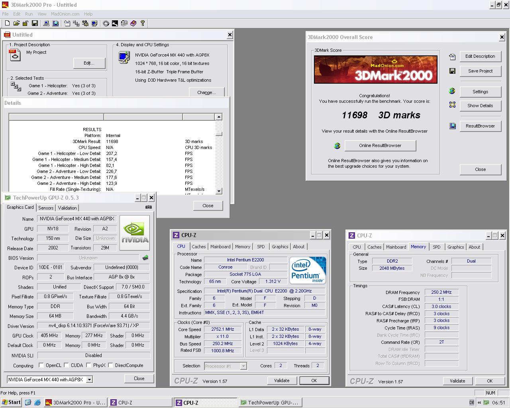Click the DRAM Frequency 250.2 MHz field
Image resolution: width=510 pixels, height=408 pixels.
(x=441, y=292)
